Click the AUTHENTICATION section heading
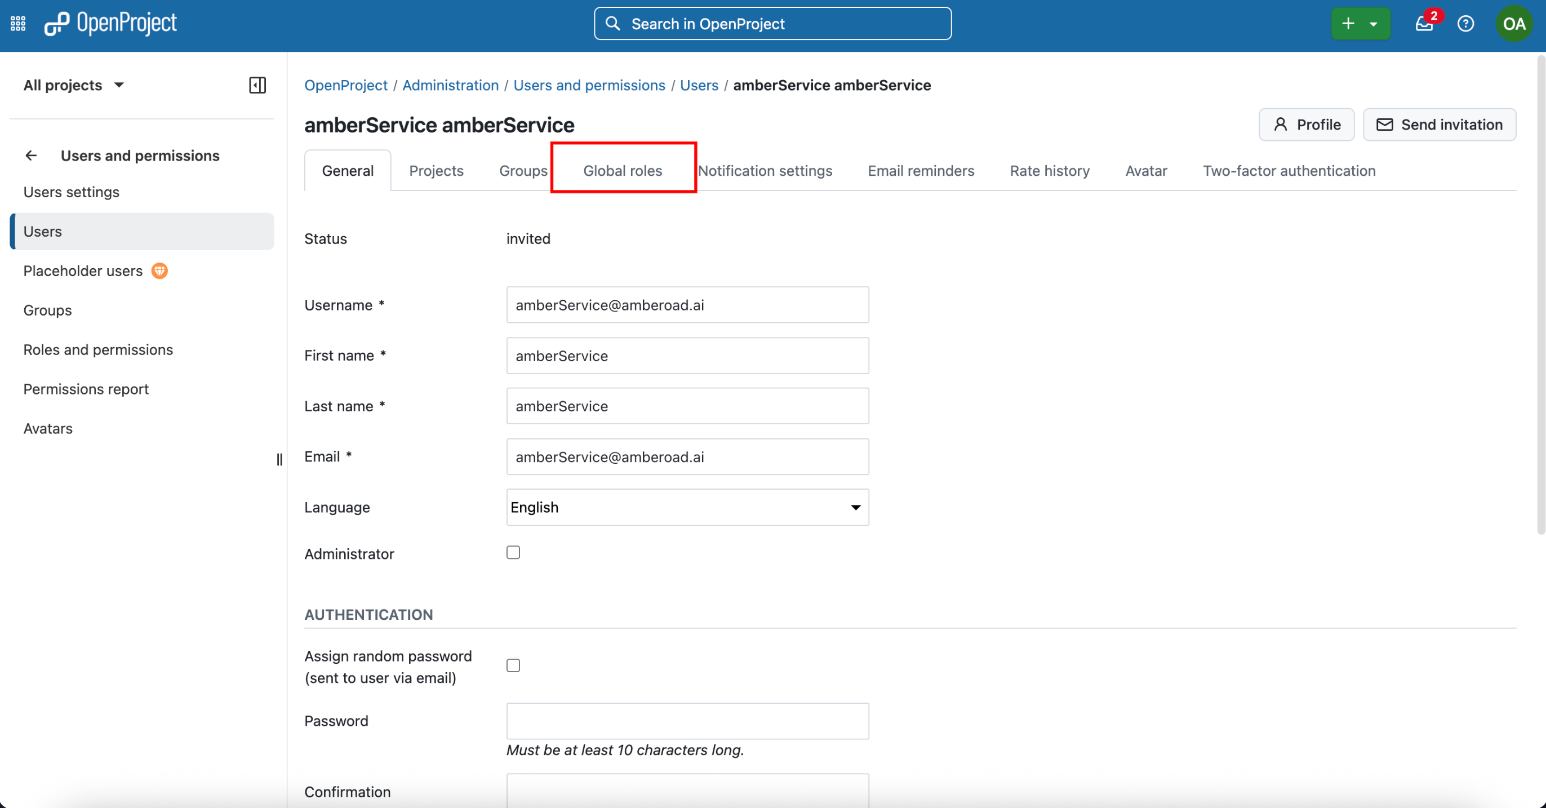 click(368, 614)
